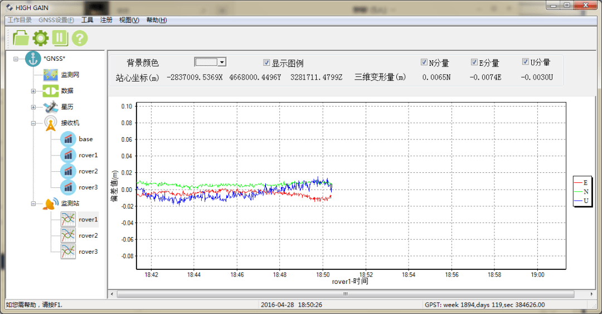Open the 视图(V) menu
Screen dimensions: 602x314
point(129,20)
